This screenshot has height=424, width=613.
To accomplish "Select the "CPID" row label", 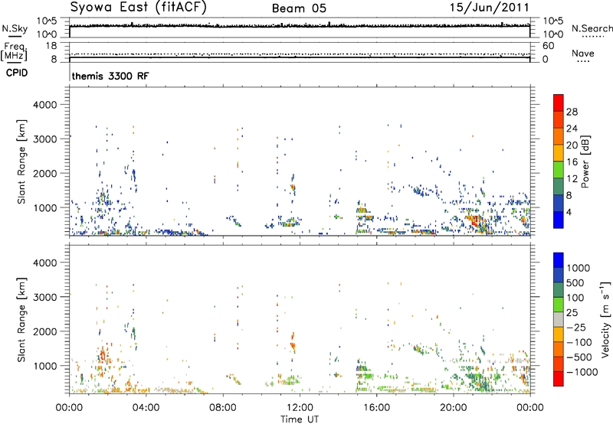I will pos(17,73).
